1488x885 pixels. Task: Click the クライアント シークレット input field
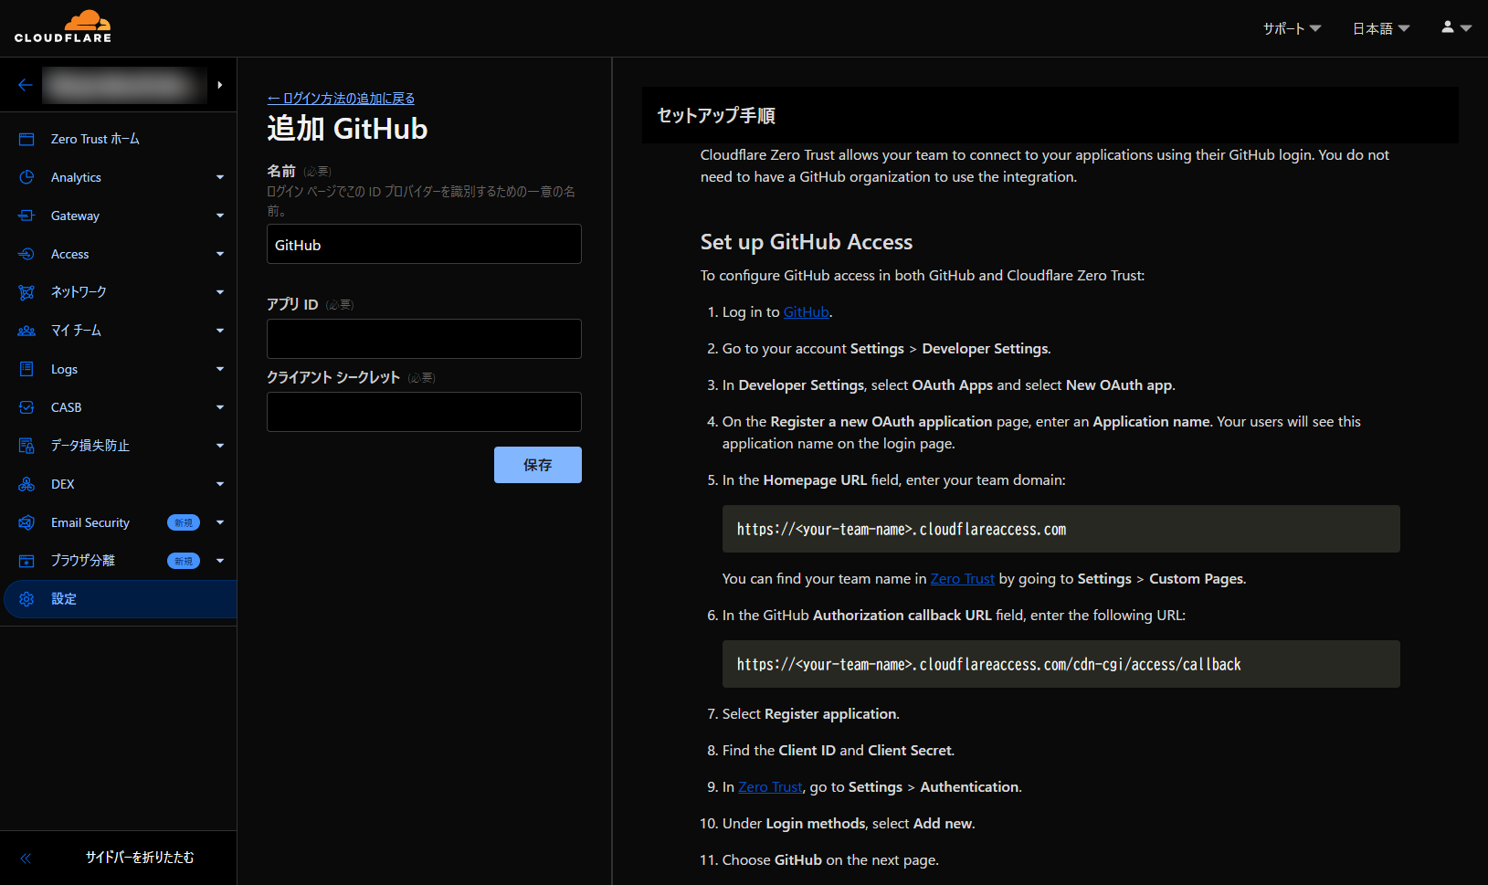(x=424, y=412)
